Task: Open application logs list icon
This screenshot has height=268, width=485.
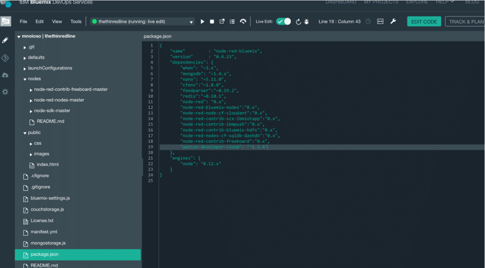Action: point(232,22)
